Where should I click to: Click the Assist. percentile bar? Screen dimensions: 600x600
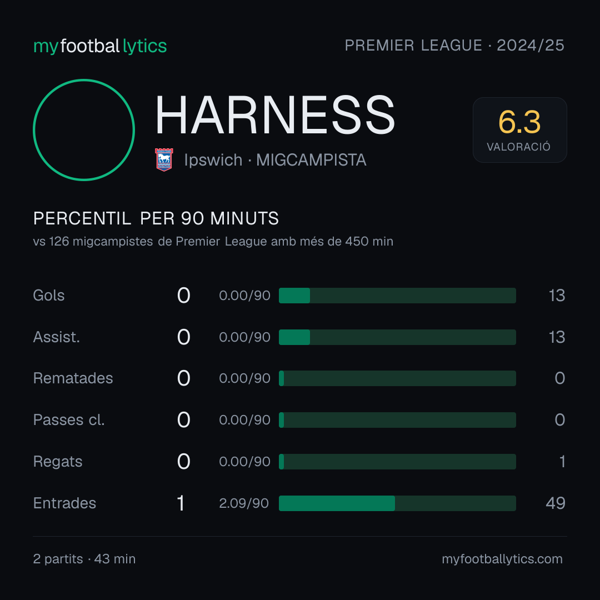click(397, 337)
